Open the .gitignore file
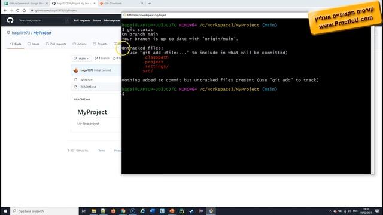383x215 pixels. [x=87, y=79]
